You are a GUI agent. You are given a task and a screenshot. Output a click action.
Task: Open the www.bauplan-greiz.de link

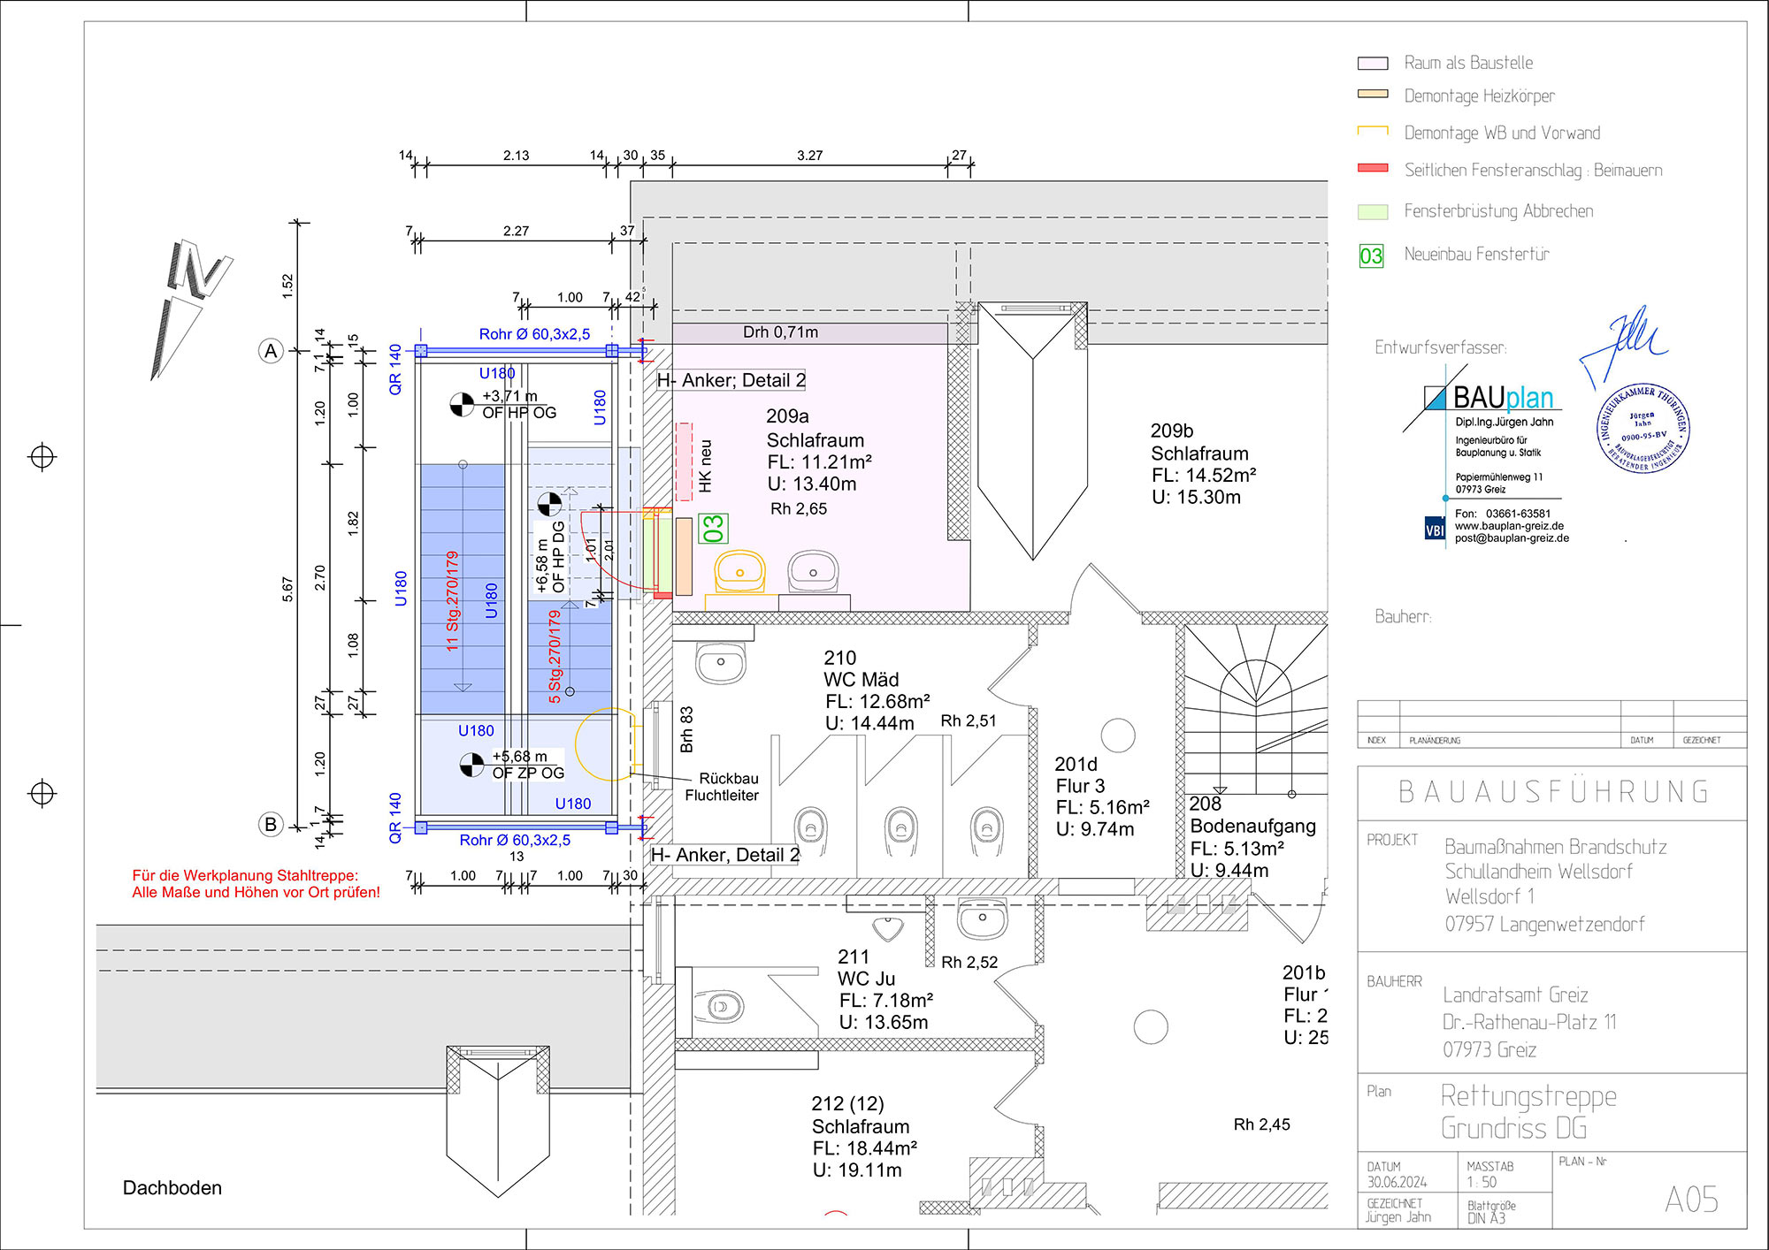coord(1509,526)
